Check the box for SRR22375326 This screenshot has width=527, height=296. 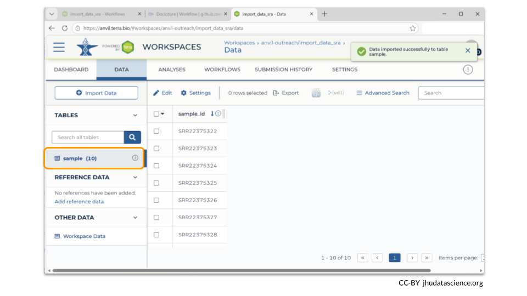tap(156, 201)
